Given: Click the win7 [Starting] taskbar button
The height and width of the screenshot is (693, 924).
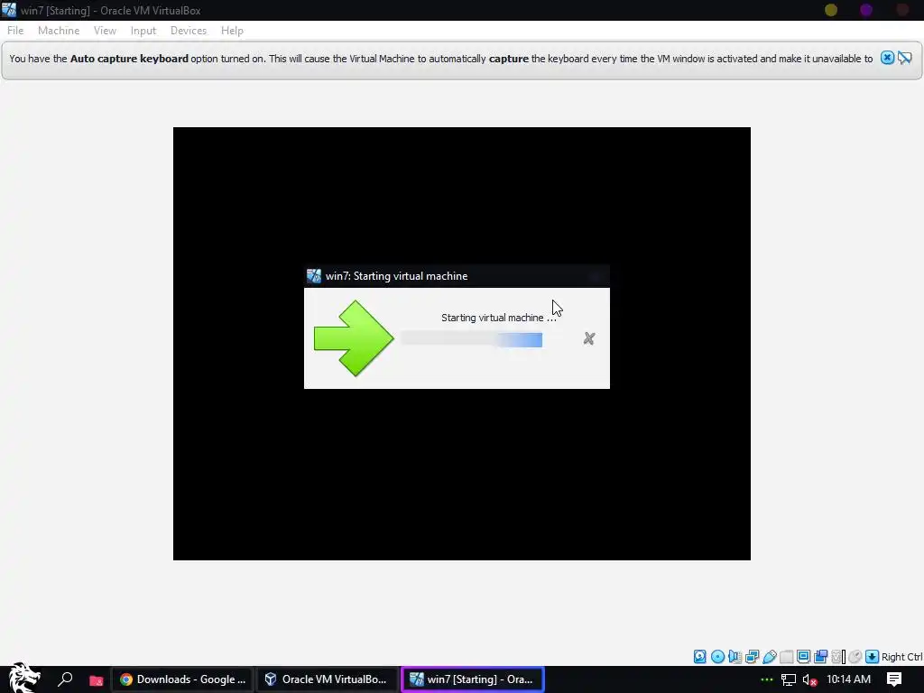Looking at the screenshot, I should coord(472,679).
